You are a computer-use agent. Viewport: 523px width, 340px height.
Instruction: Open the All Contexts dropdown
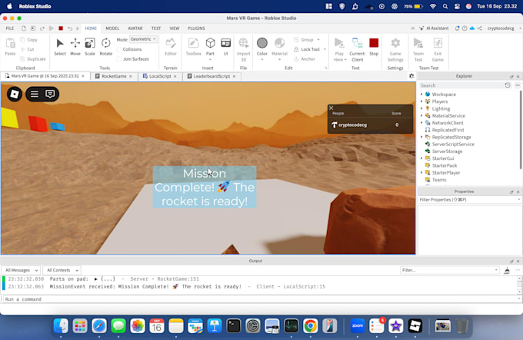coord(62,270)
